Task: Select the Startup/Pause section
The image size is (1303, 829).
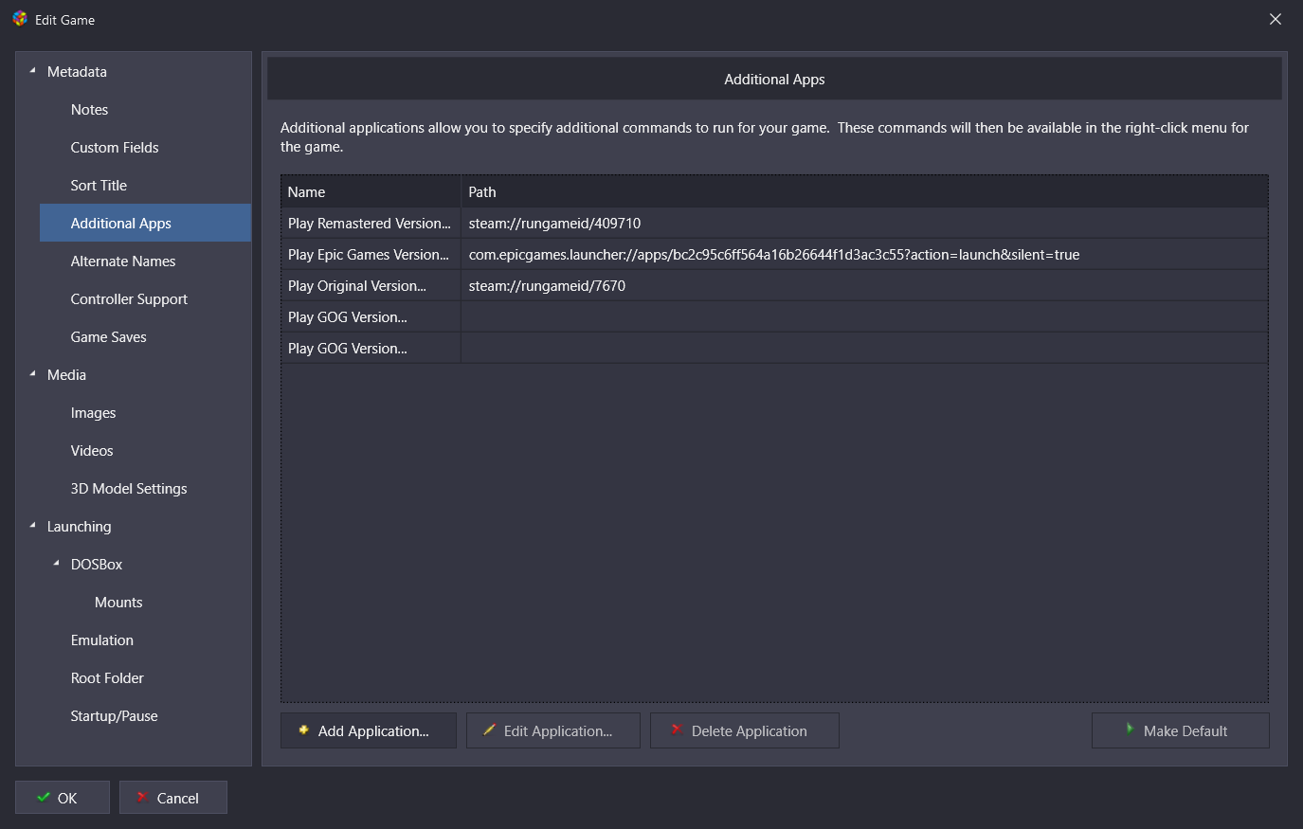Action: coord(114,716)
